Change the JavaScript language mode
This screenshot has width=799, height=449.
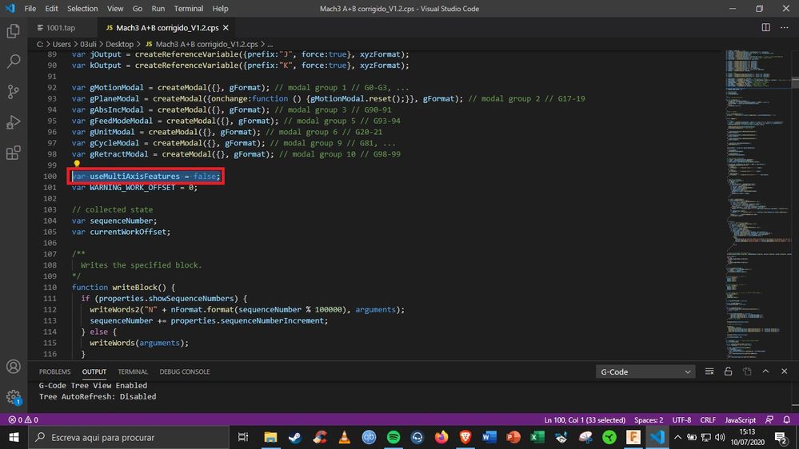[741, 420]
